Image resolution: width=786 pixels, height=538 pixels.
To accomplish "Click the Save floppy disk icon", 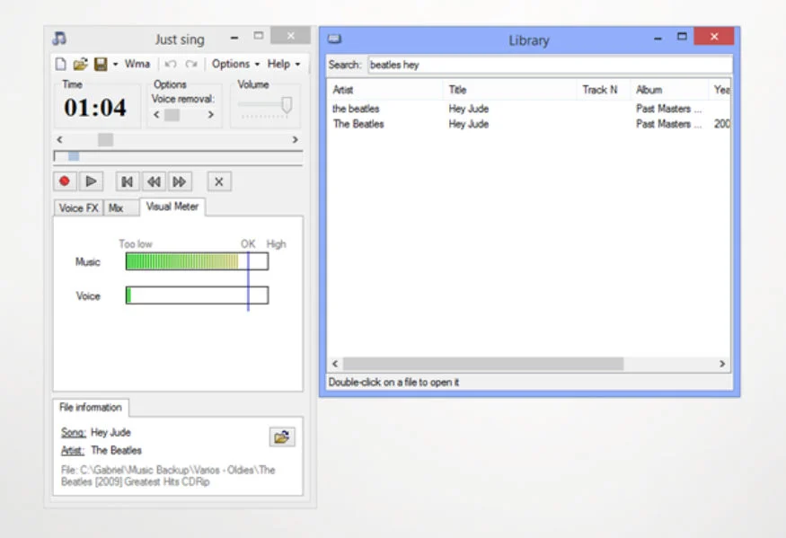I will [101, 65].
